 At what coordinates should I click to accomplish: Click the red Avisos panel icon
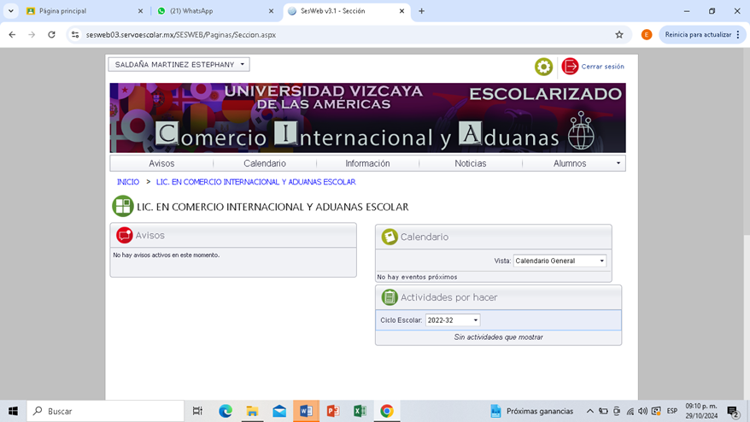click(125, 235)
